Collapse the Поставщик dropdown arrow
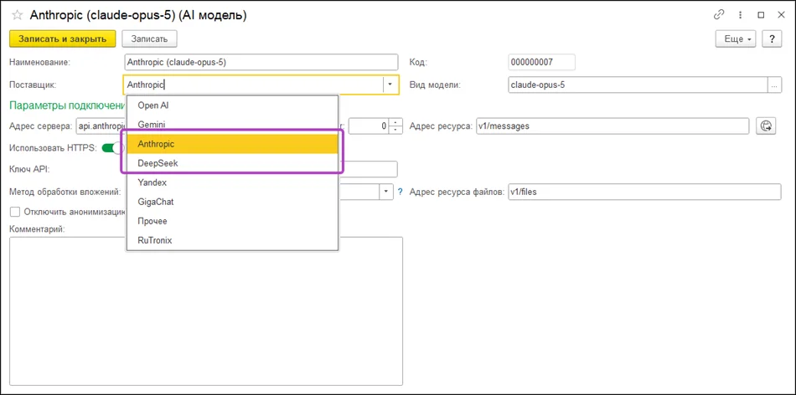 coord(390,85)
